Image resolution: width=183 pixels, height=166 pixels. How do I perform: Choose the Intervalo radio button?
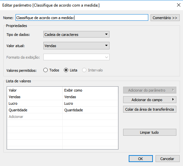pos(84,70)
